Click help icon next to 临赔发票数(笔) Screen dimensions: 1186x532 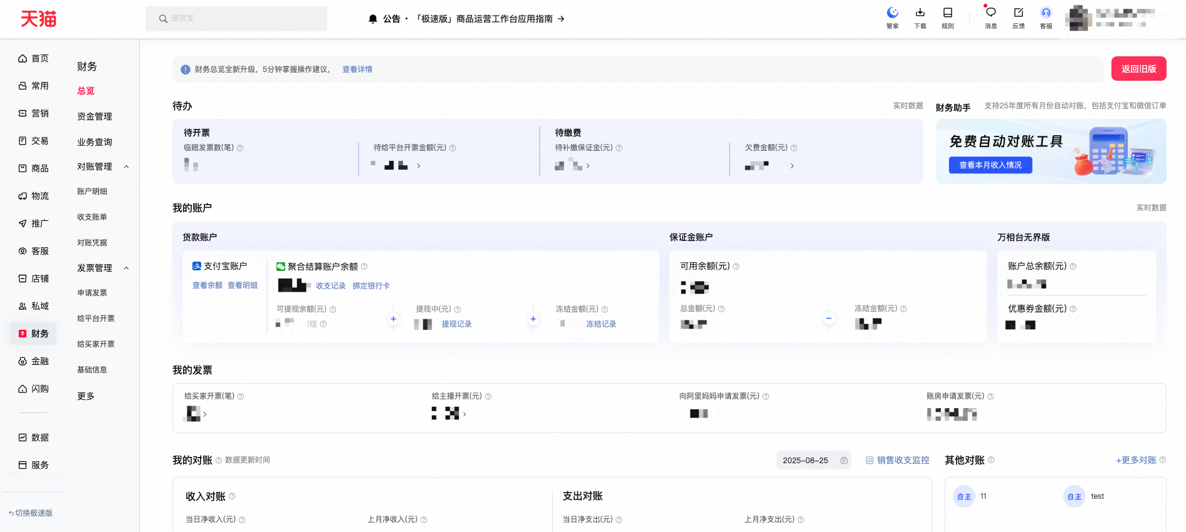(x=240, y=148)
